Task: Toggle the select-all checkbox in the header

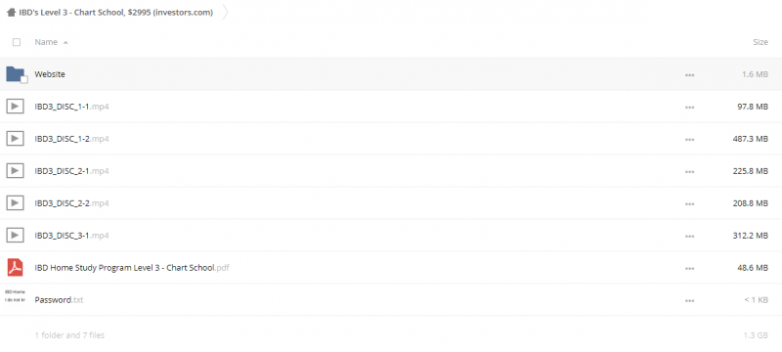Action: pyautogui.click(x=17, y=42)
